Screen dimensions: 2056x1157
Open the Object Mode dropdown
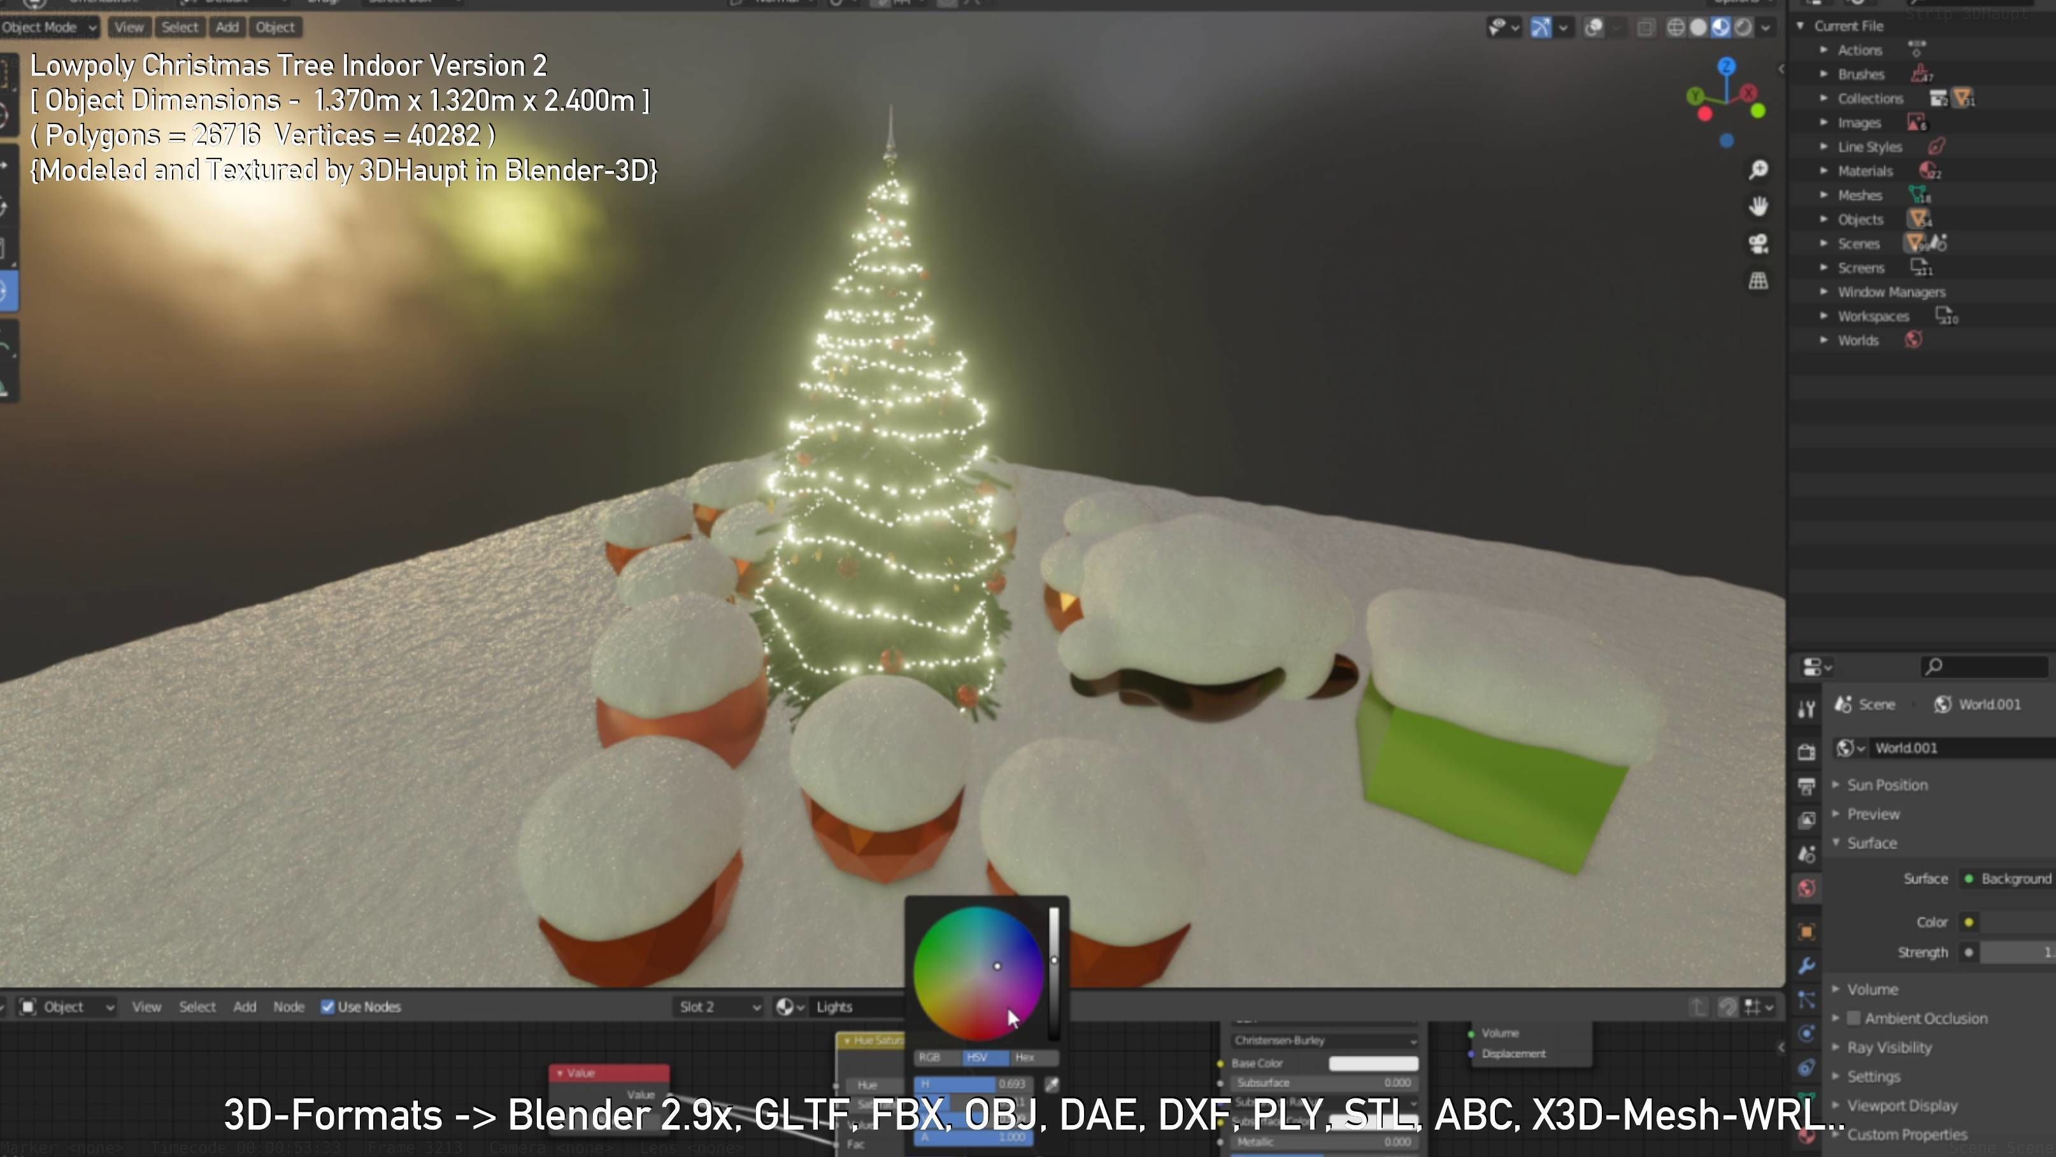pos(50,27)
